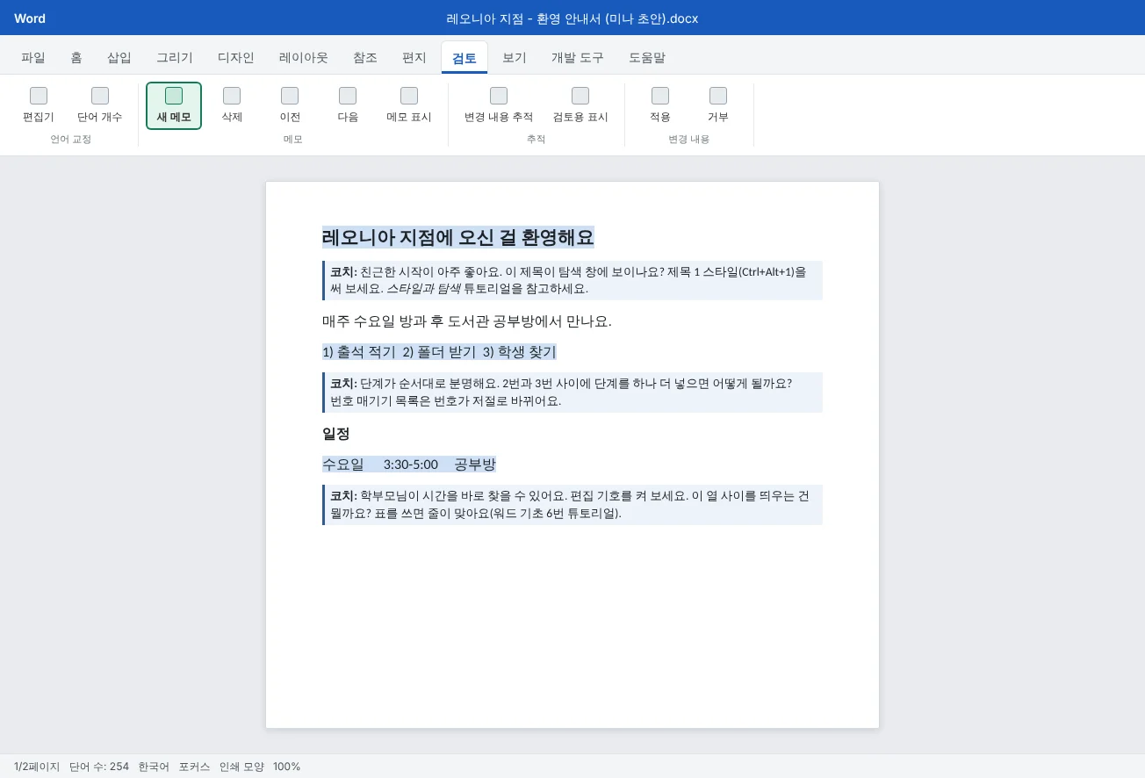1145x778 pixels.
Task: Open the 그리기 ribbon tab
Action: [x=175, y=58]
